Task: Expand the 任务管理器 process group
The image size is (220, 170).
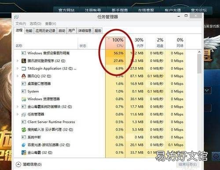Action: [18, 114]
